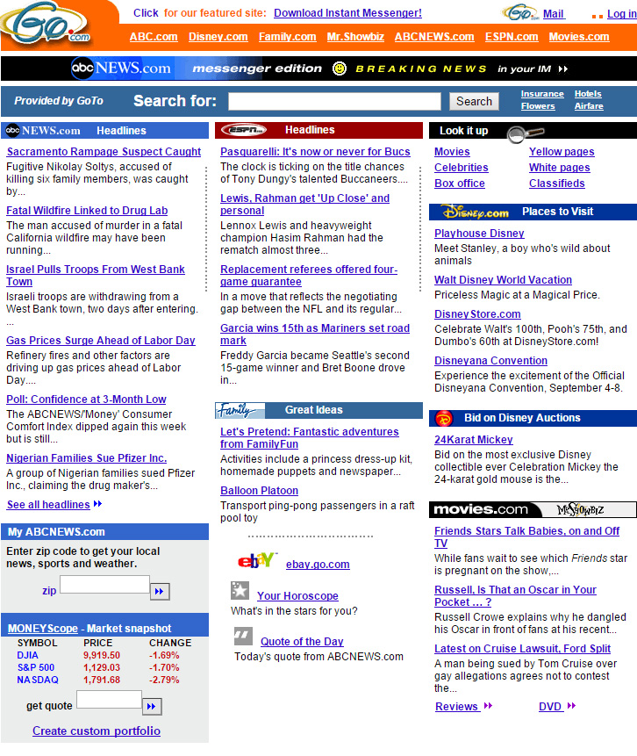Click the Disney Auctions red logo icon
This screenshot has width=637, height=756.
click(443, 419)
